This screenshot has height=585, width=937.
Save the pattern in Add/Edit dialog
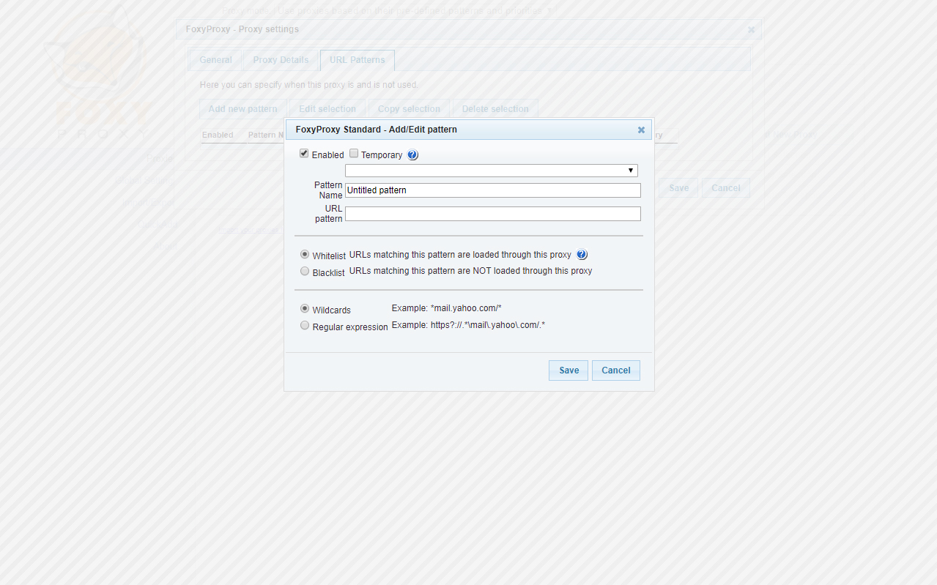[x=569, y=370]
